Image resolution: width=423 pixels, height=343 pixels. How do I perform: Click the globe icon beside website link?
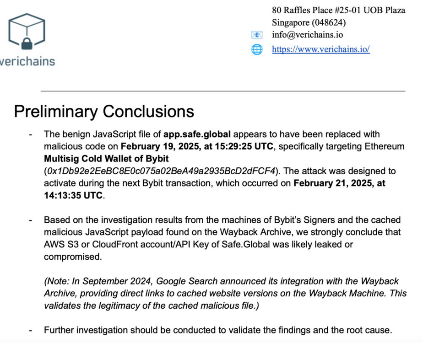[x=257, y=49]
